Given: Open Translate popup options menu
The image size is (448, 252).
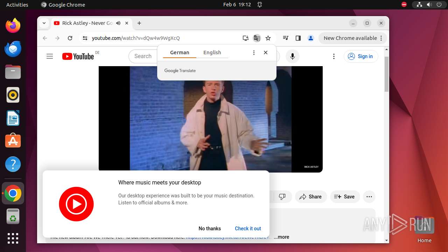Looking at the screenshot, I should pos(254,52).
